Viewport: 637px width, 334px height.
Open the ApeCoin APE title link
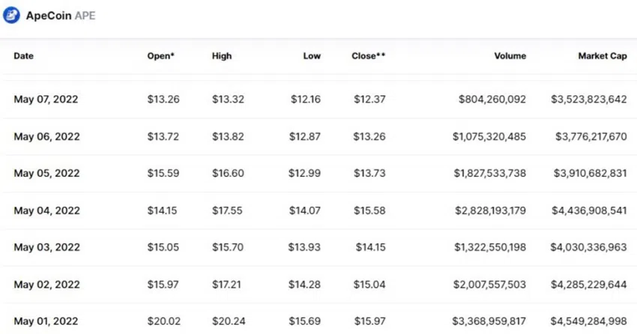(61, 16)
